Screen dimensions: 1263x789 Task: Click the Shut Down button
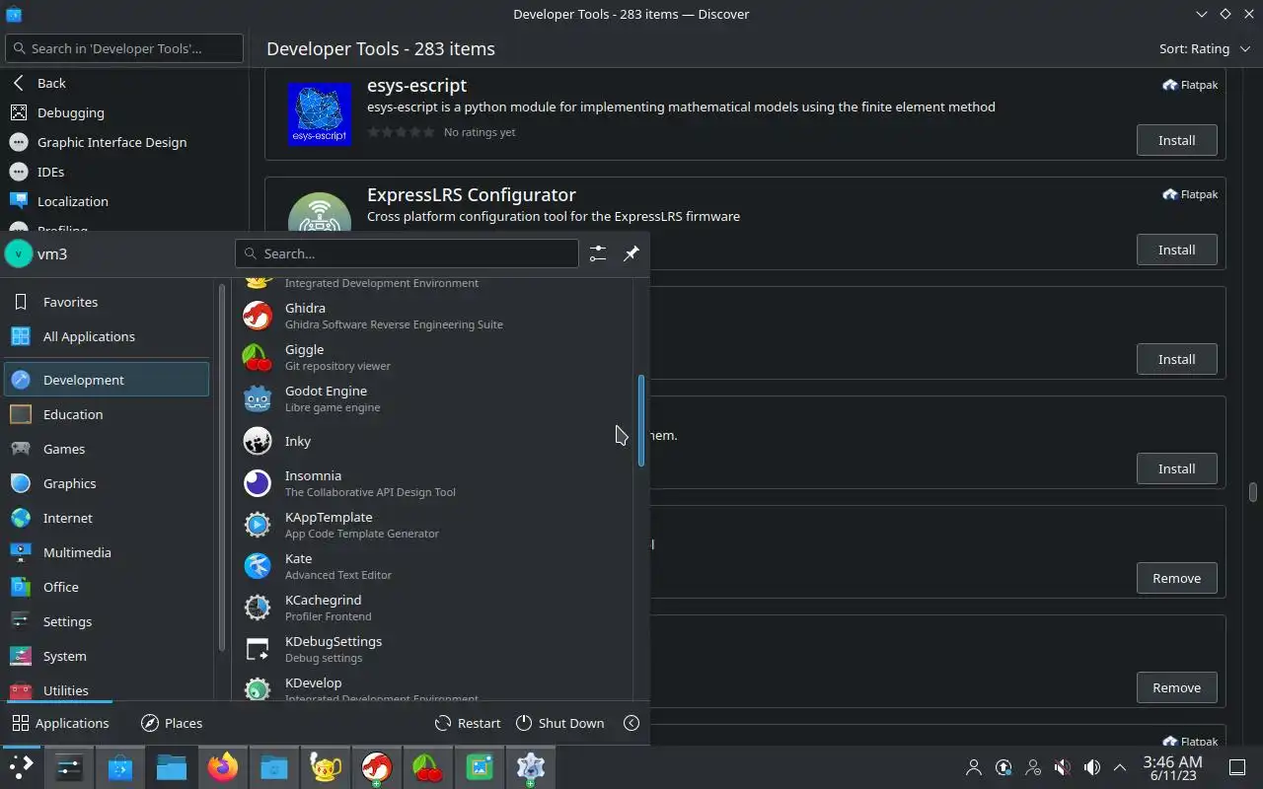(559, 723)
